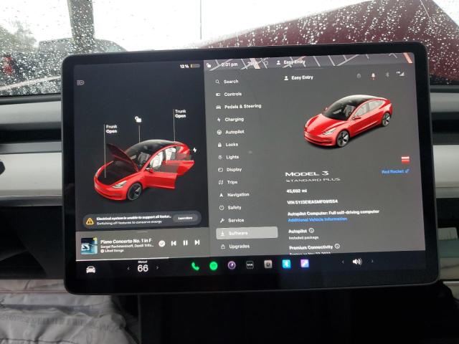
Task: Tap the yellow warning triangle icon
Action: coord(90,221)
